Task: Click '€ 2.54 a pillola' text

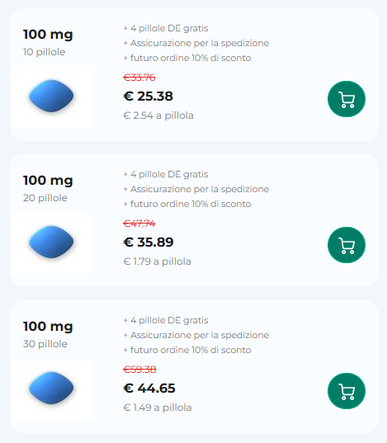Action: [x=158, y=115]
